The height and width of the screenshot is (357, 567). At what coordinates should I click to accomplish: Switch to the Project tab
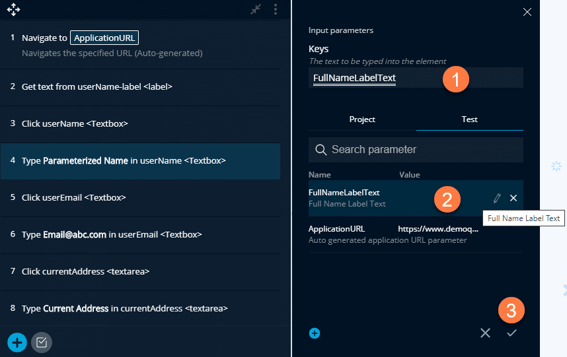[x=362, y=119]
